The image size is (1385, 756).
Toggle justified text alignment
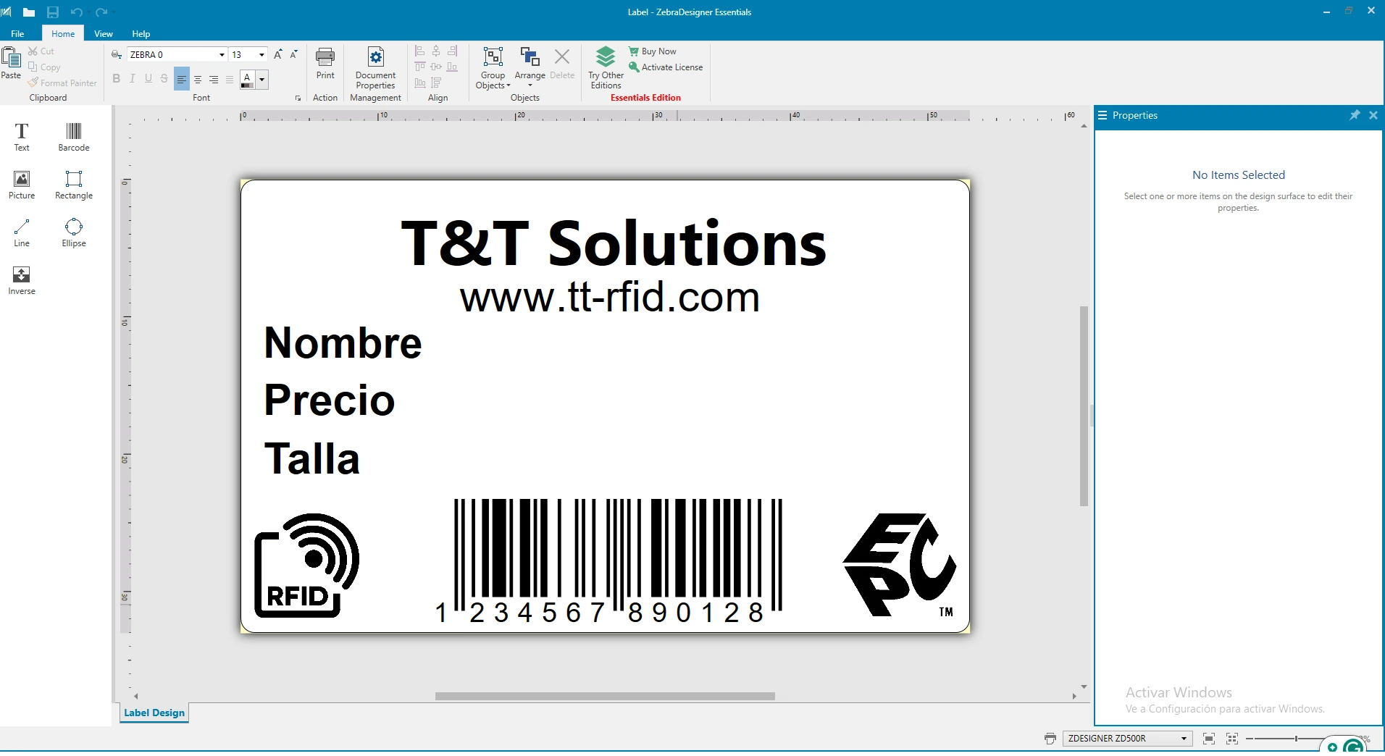coord(230,79)
